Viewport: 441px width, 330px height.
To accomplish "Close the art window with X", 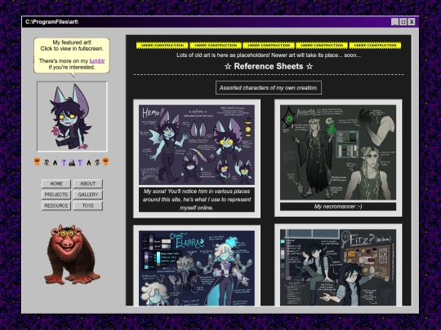I will pyautogui.click(x=412, y=22).
